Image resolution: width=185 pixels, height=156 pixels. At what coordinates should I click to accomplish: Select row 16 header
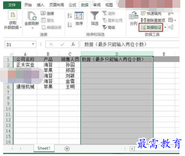pos(8,141)
